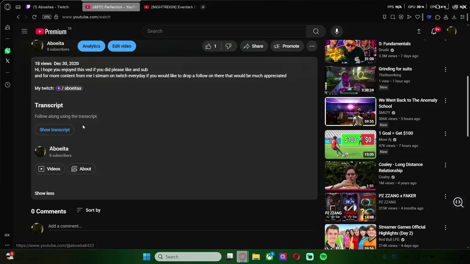Click the YouTube Search input field
The image size is (470, 264).
click(x=224, y=31)
